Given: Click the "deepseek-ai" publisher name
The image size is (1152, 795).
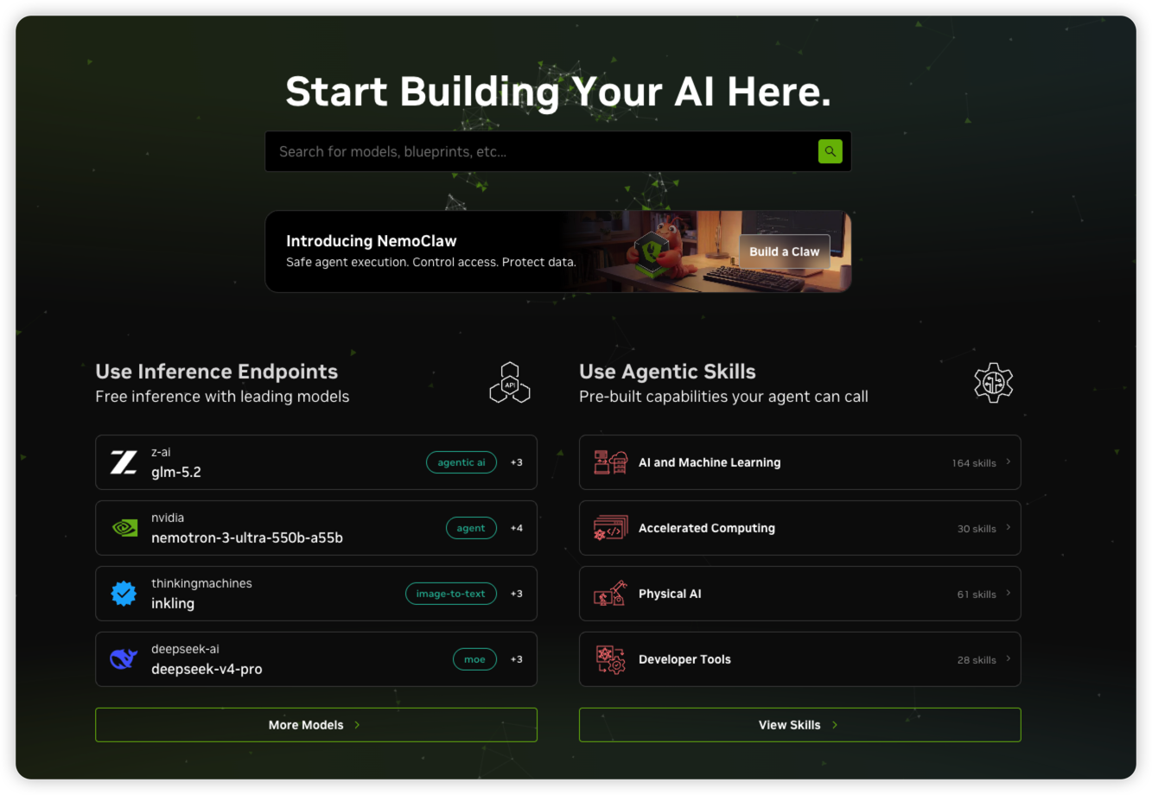Looking at the screenshot, I should coord(185,649).
